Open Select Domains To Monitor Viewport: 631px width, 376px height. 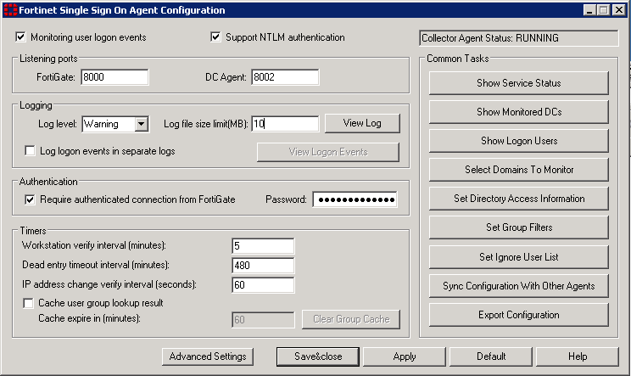[x=519, y=170]
